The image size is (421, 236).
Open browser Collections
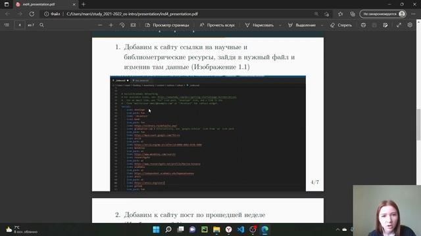click(353, 14)
